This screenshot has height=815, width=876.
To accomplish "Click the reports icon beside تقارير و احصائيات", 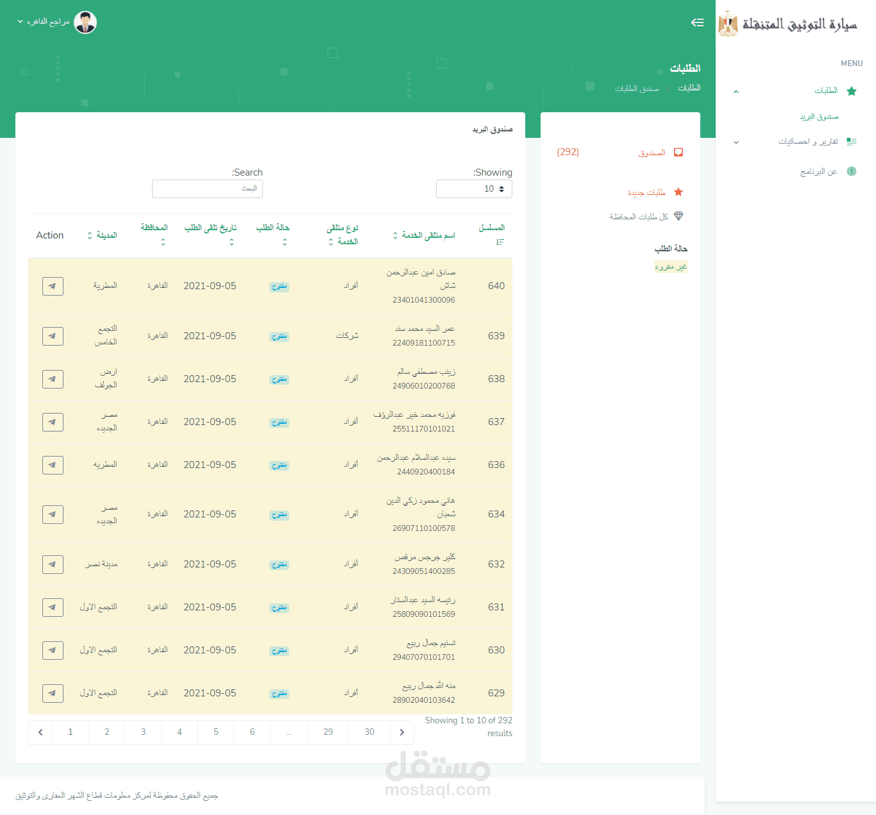I will click(852, 141).
